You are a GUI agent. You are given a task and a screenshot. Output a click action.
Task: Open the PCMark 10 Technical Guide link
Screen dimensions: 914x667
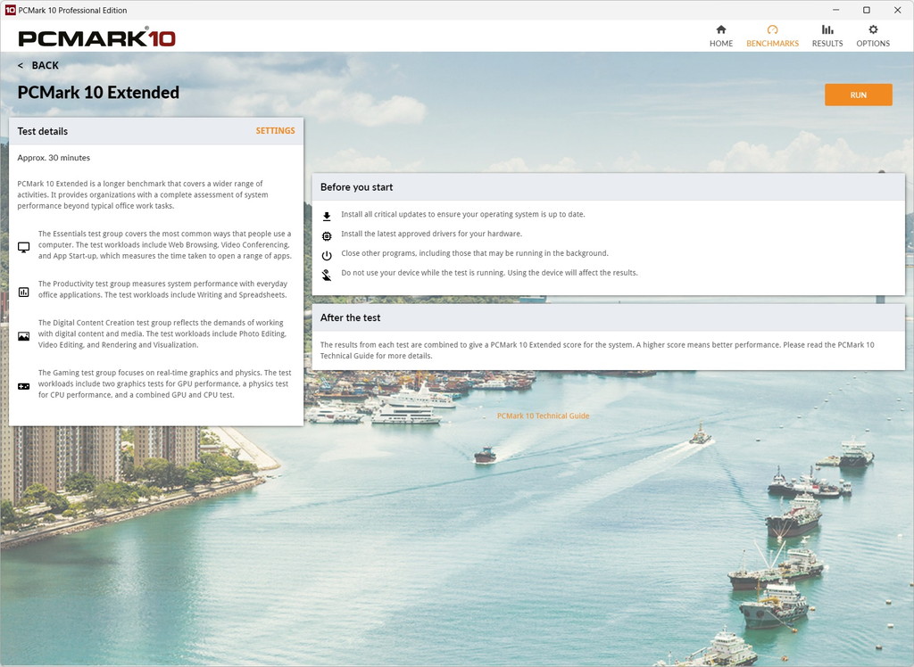click(x=543, y=416)
